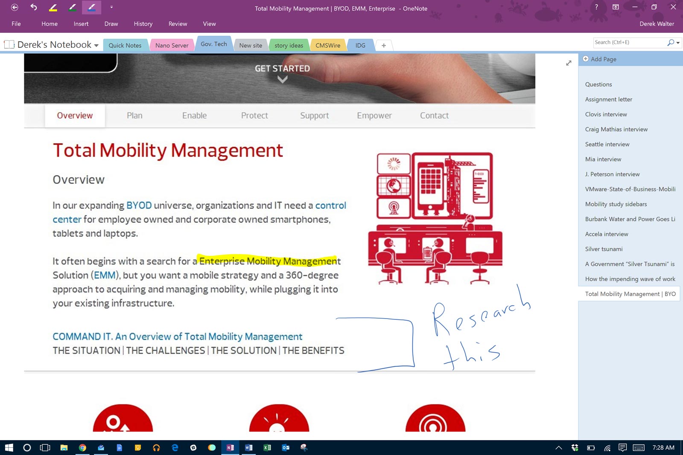Switch to the CMSWire section
683x455 pixels.
point(328,45)
